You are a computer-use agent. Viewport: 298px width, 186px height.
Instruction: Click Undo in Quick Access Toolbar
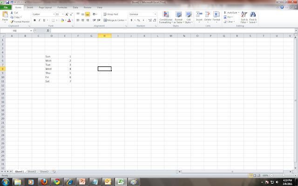pos(12,2)
